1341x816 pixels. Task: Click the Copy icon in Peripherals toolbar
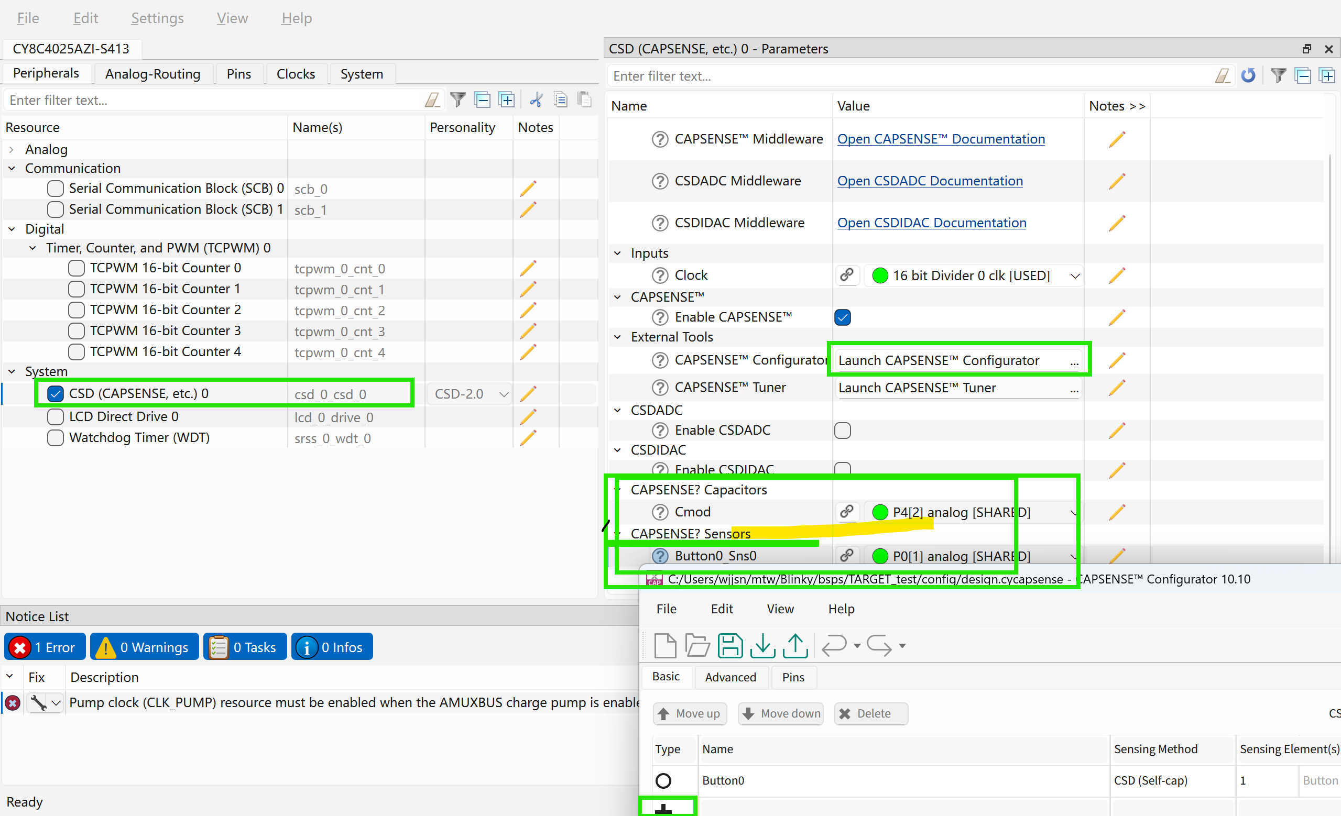pos(561,100)
